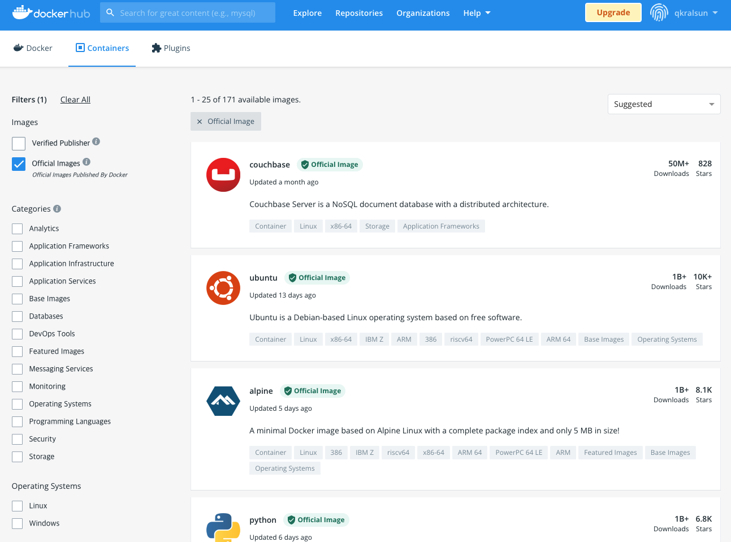Check the Application Frameworks category
The width and height of the screenshot is (731, 542).
pyautogui.click(x=18, y=246)
